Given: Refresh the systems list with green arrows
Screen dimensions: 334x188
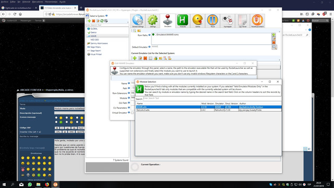Looking at the screenshot, I should pyautogui.click(x=102, y=21).
